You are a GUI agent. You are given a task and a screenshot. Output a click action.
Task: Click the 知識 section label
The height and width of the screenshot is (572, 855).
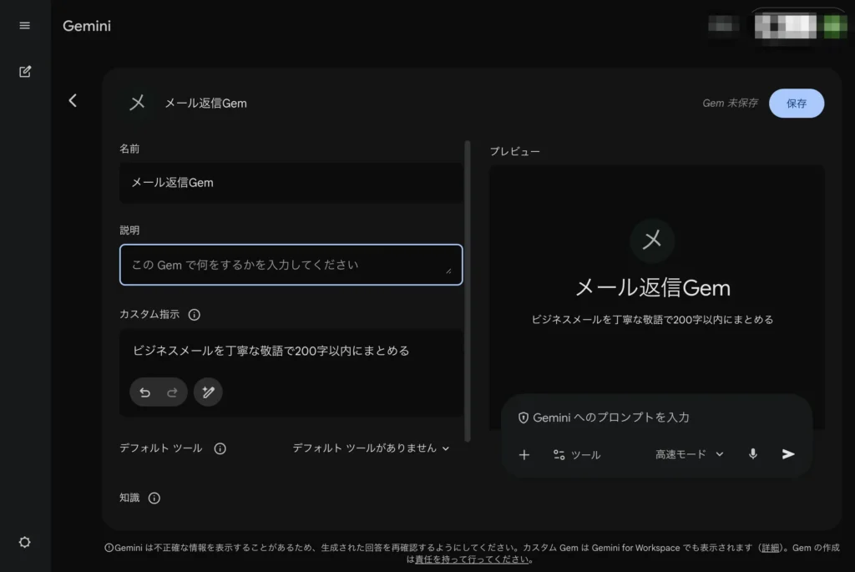129,498
